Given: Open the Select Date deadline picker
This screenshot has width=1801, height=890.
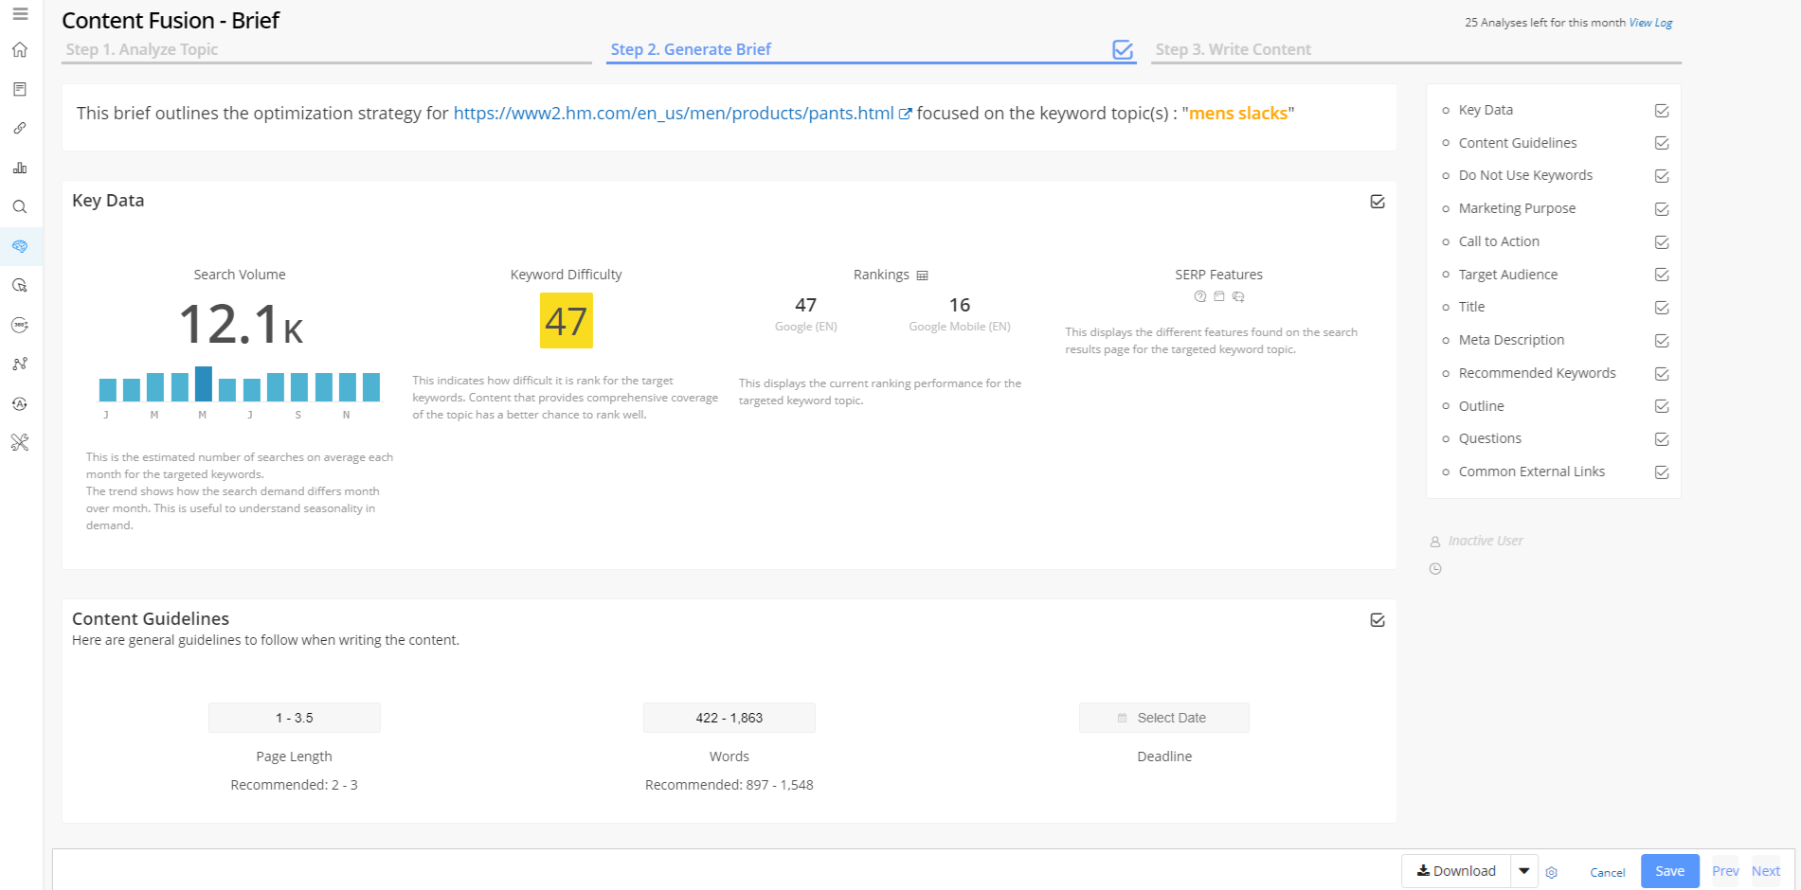Looking at the screenshot, I should 1163,718.
